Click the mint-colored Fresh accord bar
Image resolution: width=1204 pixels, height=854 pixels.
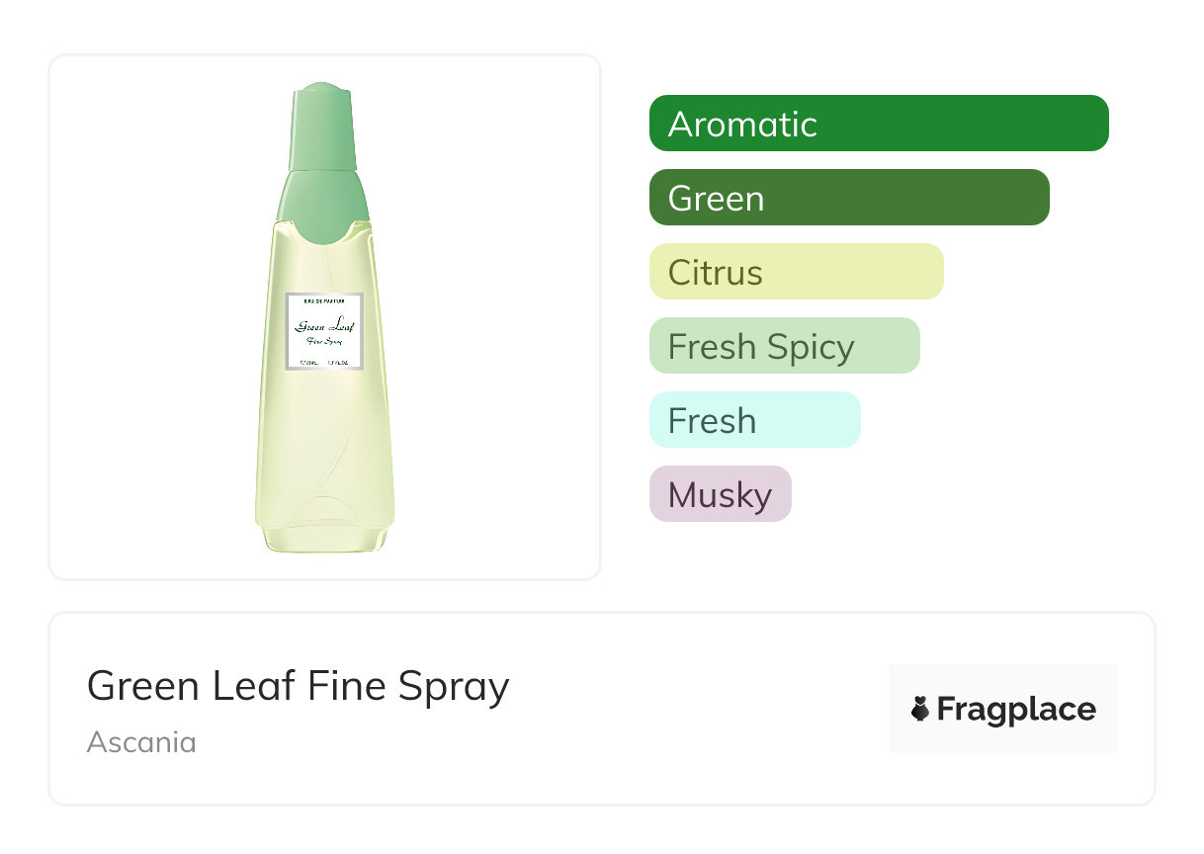coord(754,420)
